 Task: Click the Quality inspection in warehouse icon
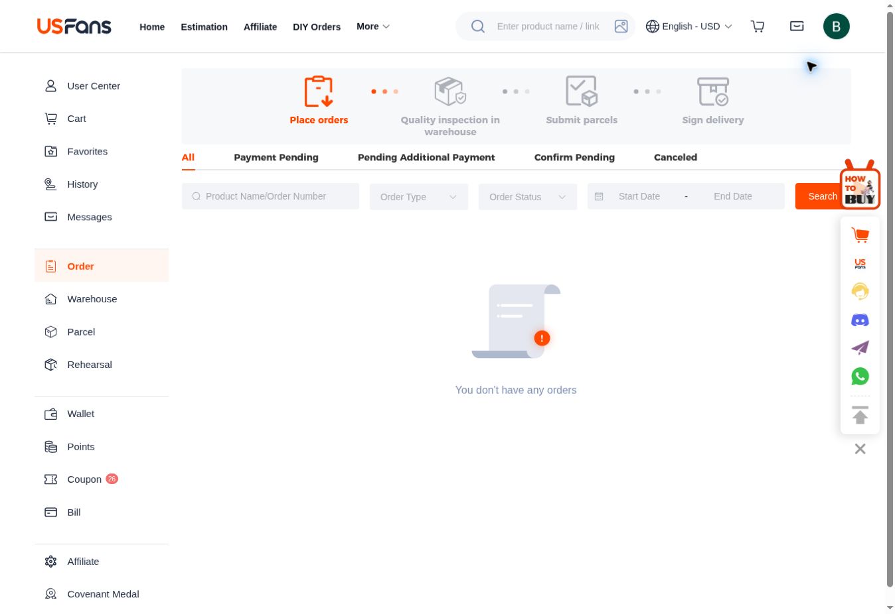[450, 92]
